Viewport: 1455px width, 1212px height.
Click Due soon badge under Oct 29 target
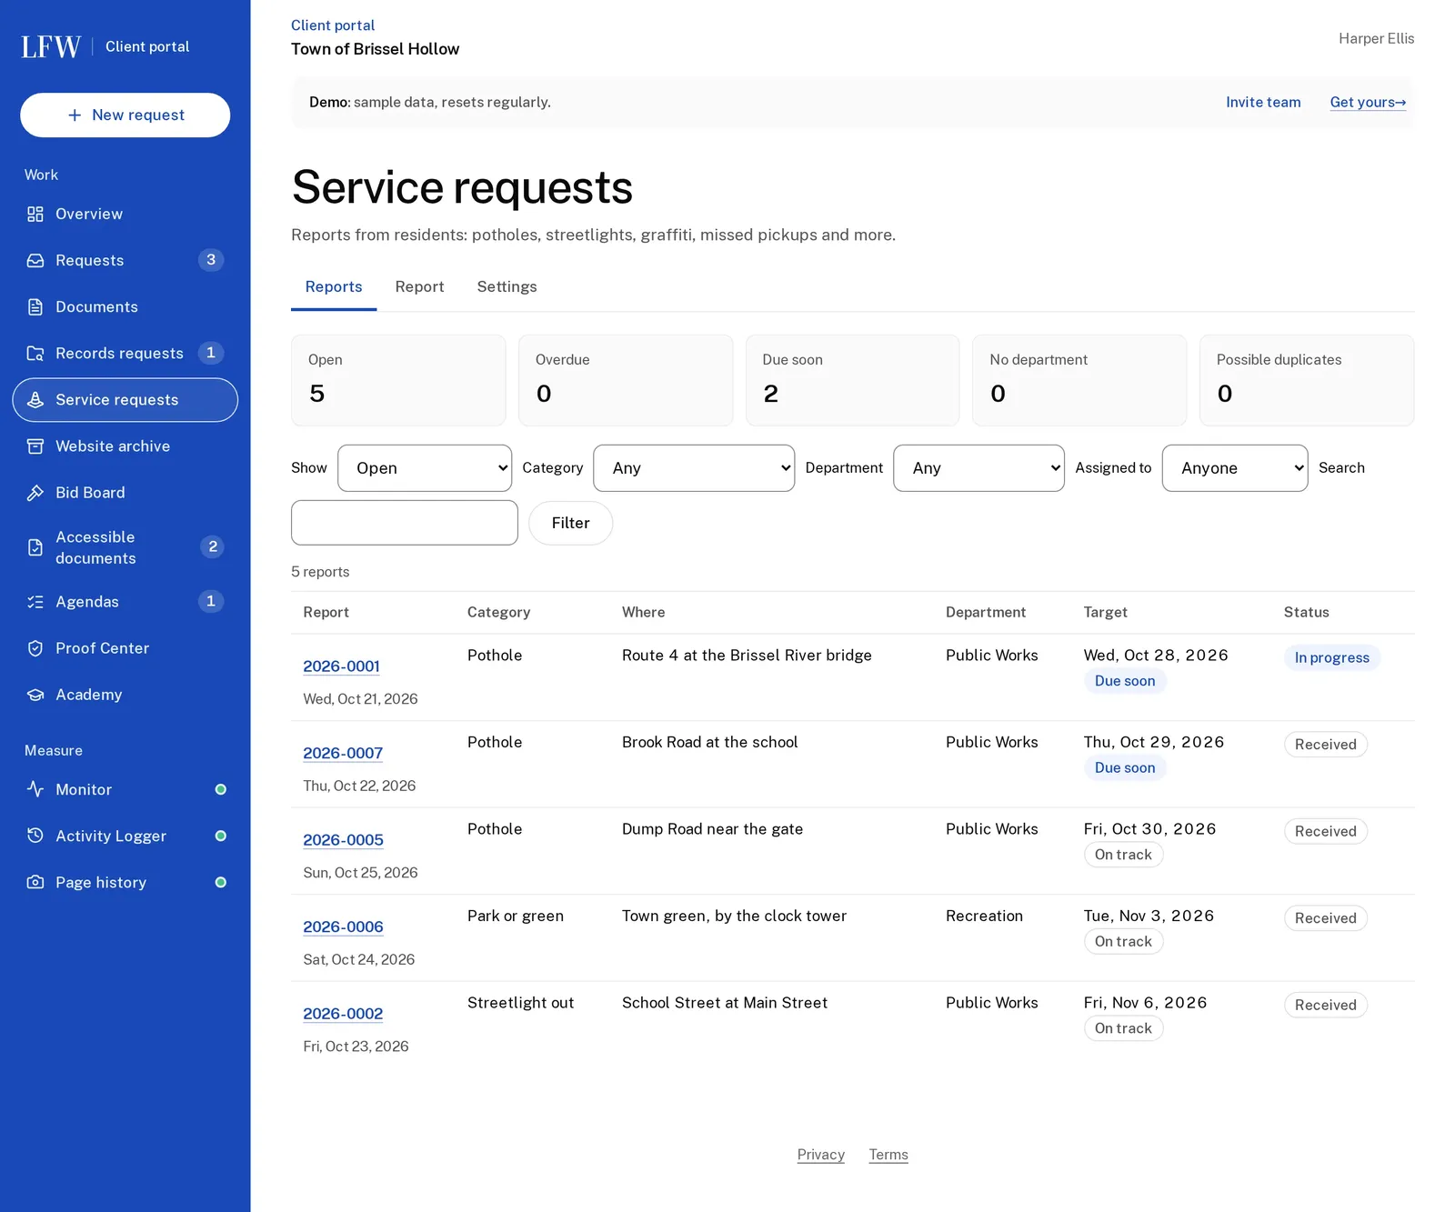click(1125, 767)
